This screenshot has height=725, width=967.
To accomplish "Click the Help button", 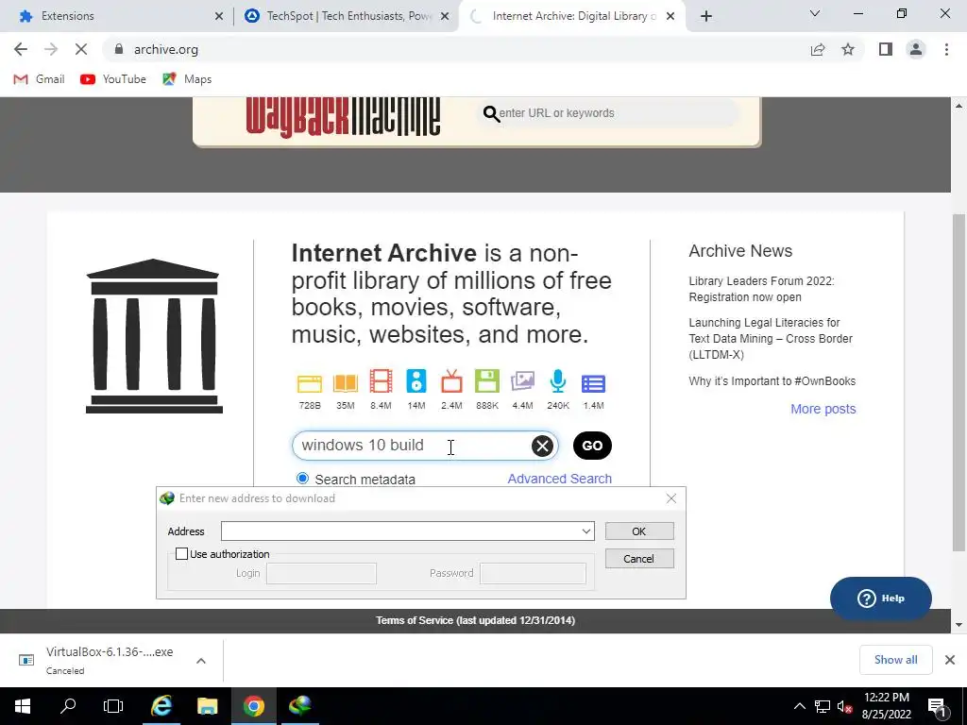I will click(881, 598).
